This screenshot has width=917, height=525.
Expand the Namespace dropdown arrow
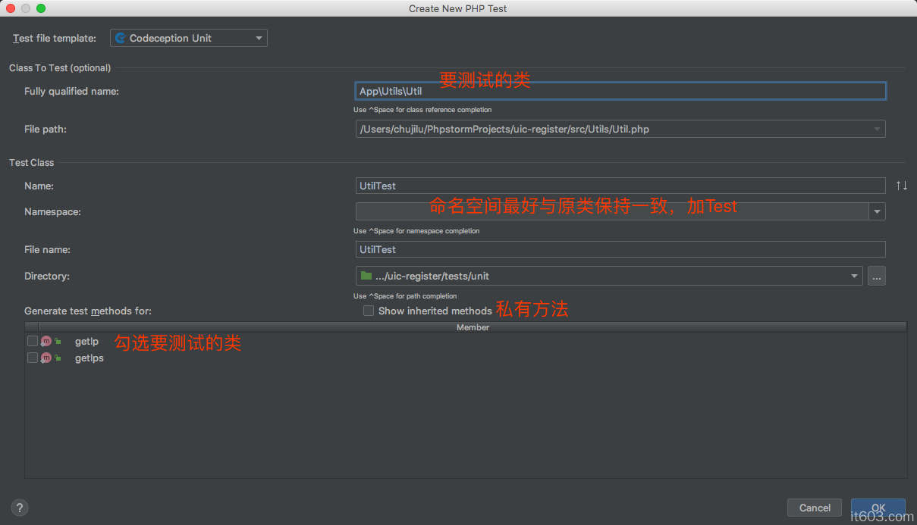pyautogui.click(x=877, y=212)
